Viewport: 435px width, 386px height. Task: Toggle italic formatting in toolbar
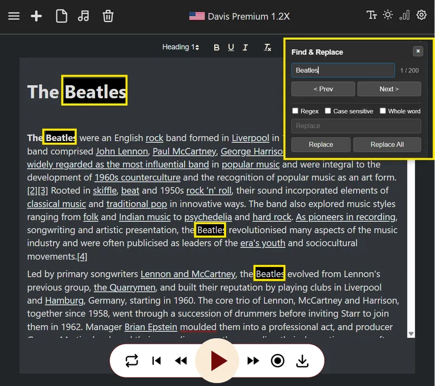(245, 48)
